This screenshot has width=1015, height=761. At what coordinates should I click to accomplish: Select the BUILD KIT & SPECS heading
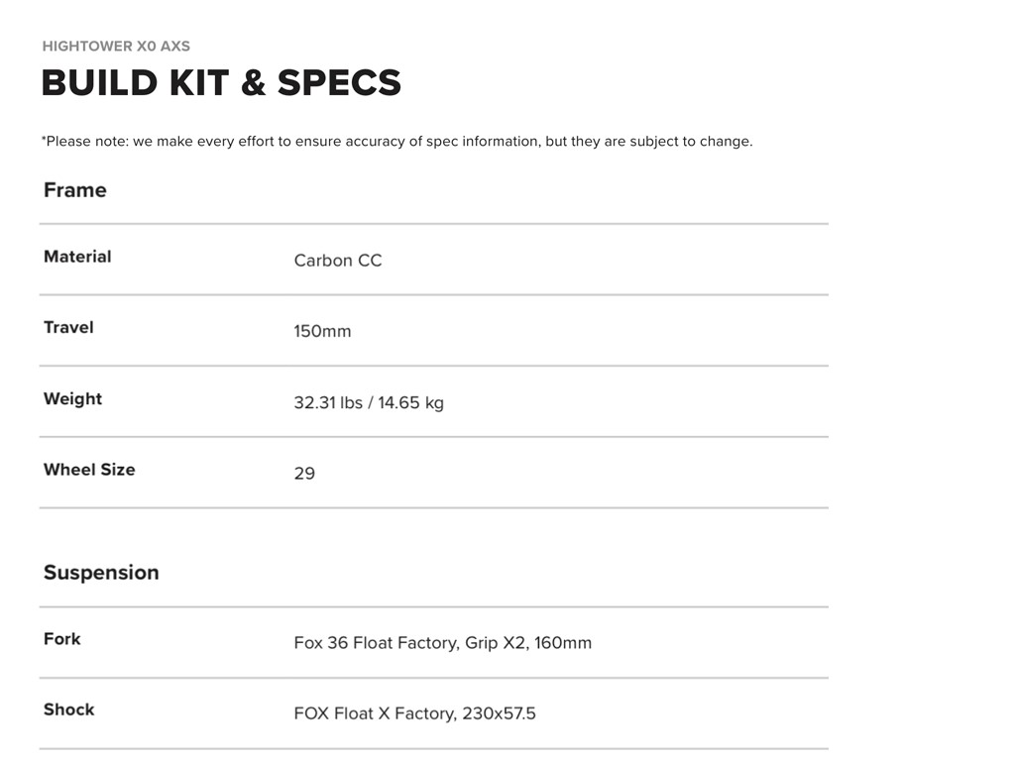click(x=221, y=83)
